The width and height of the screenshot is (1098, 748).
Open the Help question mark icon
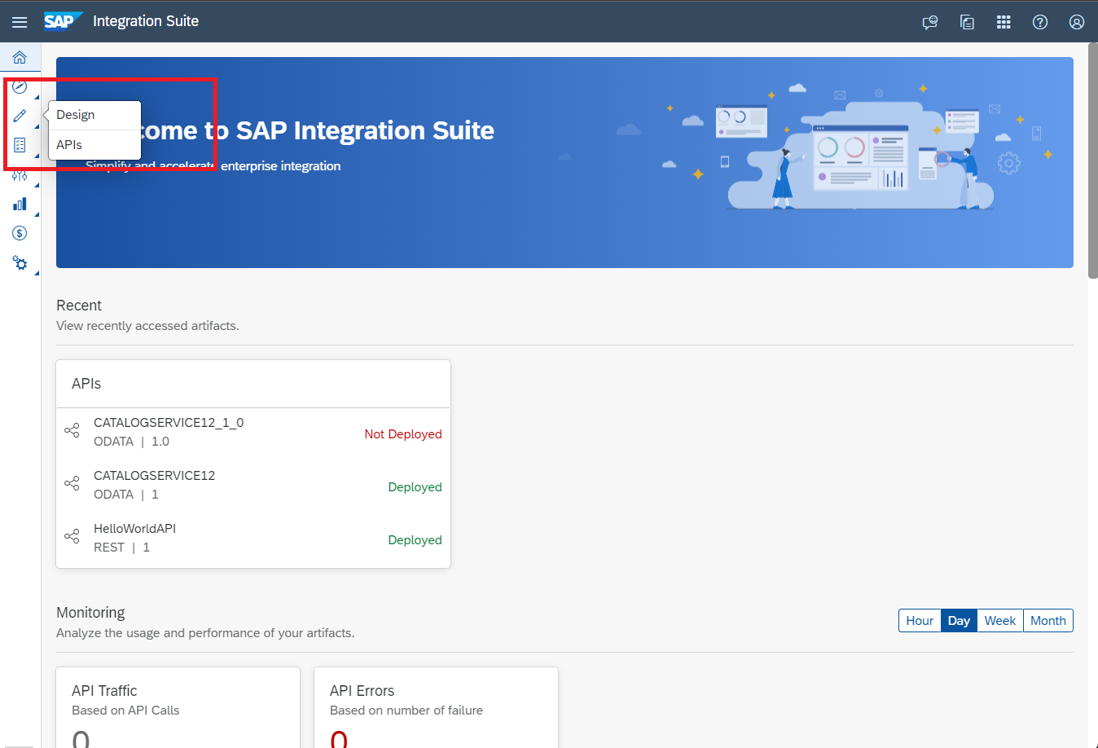click(1040, 22)
